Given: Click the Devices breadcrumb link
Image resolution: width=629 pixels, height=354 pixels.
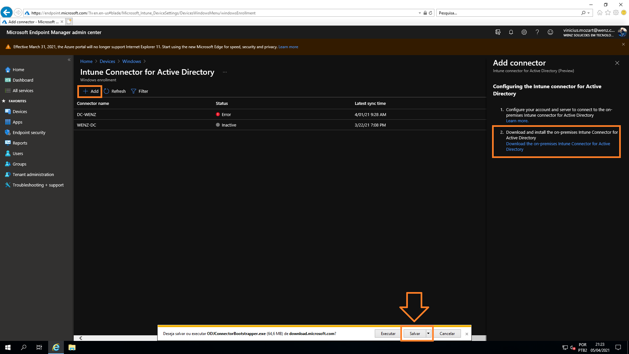Looking at the screenshot, I should (107, 61).
